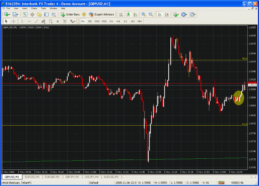Switch to the GBPJPY,M1 chart tab
The image size is (259, 186).
72,177
